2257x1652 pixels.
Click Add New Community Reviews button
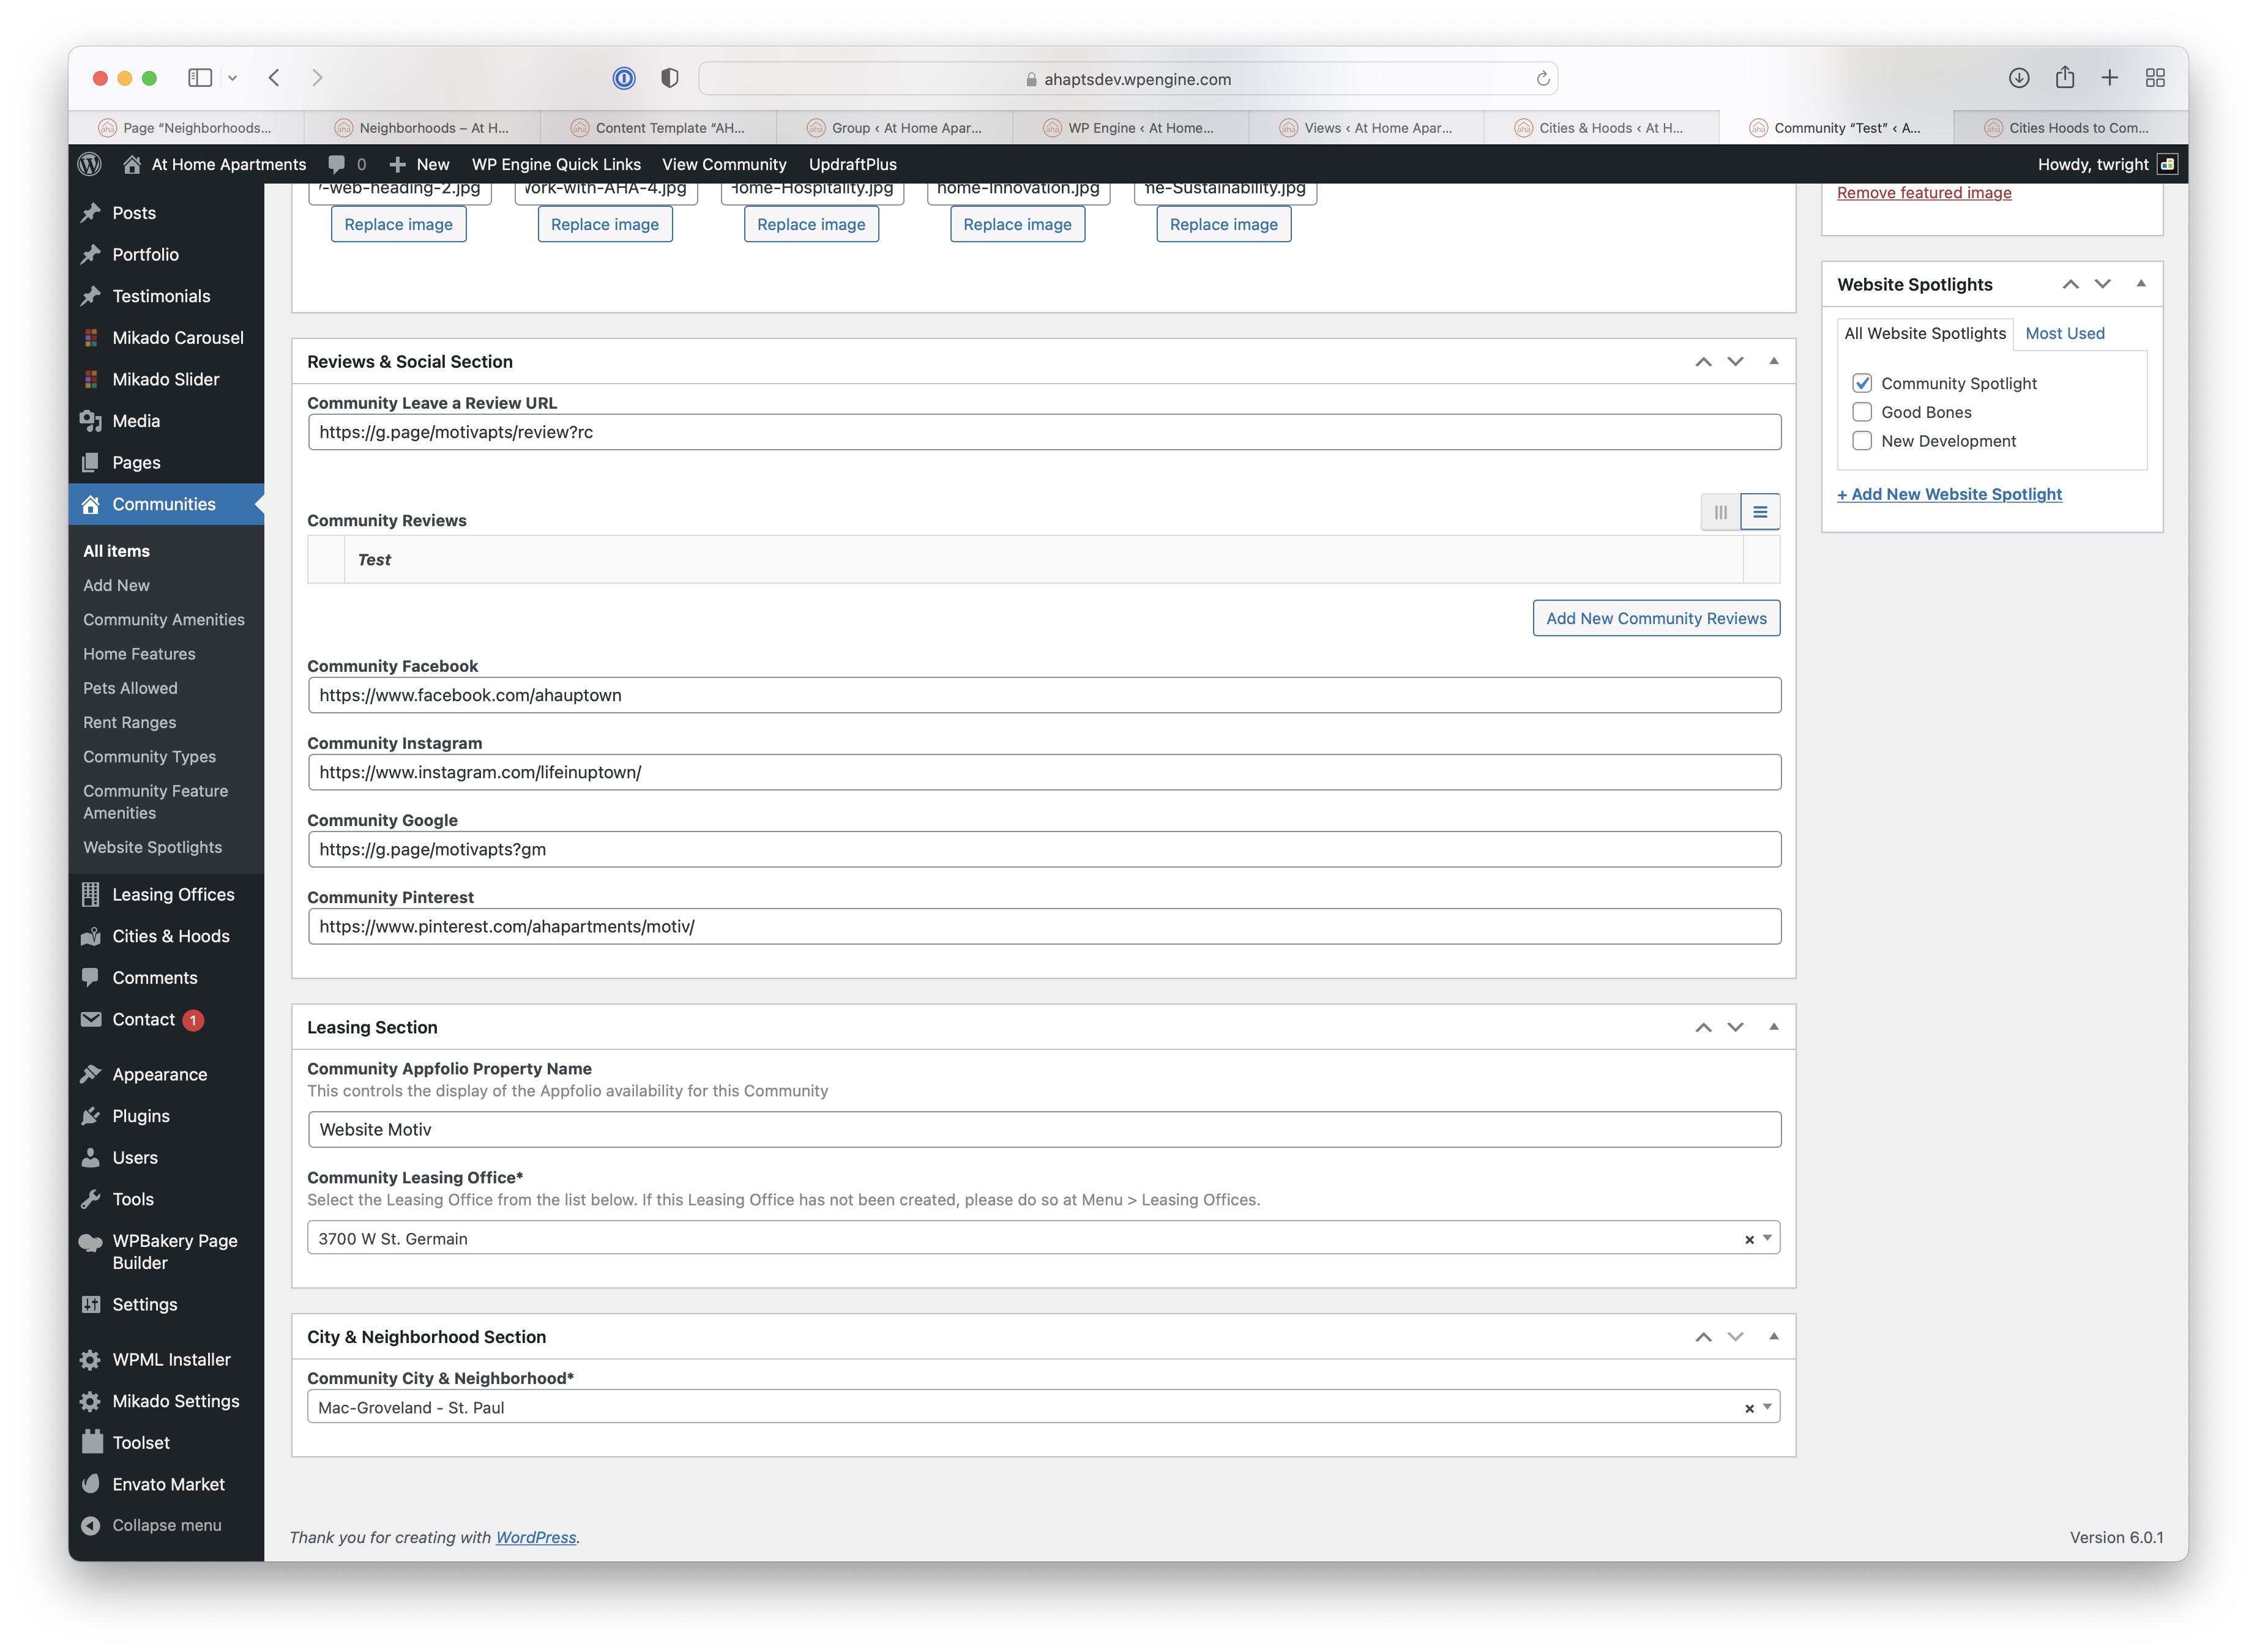(x=1656, y=619)
